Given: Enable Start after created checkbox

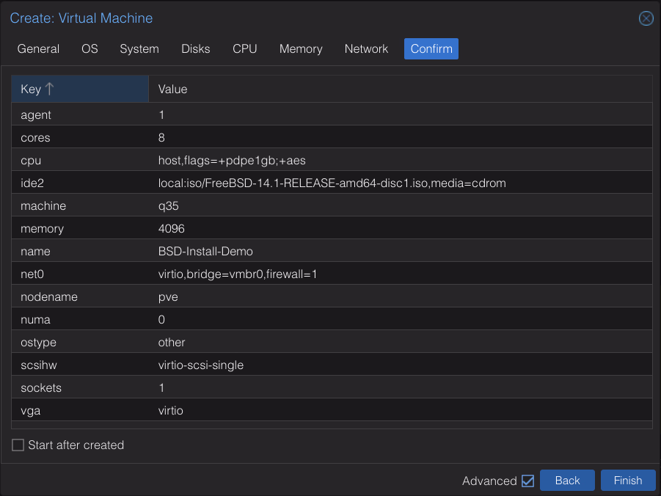Looking at the screenshot, I should (18, 445).
